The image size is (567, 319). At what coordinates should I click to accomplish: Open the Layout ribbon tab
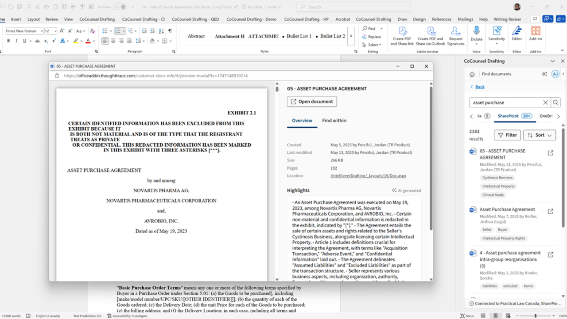34,19
